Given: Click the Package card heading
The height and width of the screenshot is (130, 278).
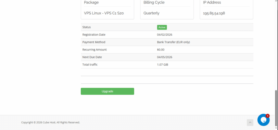Looking at the screenshot, I should pos(91,2).
